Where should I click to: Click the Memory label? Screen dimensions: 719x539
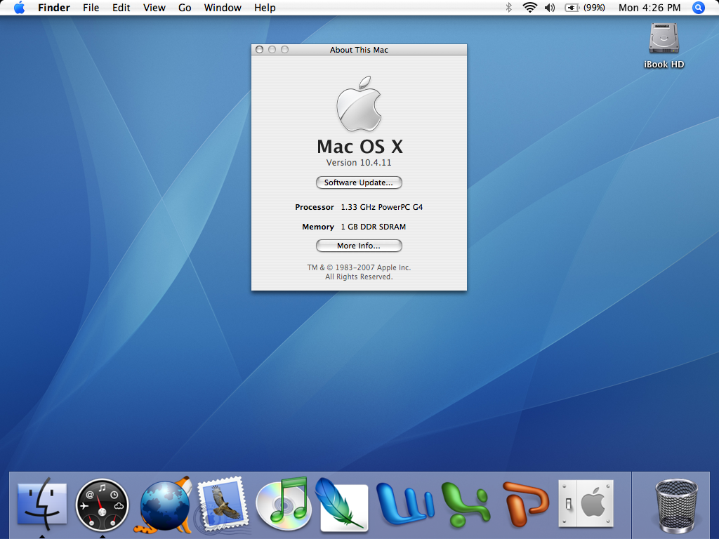tap(318, 227)
